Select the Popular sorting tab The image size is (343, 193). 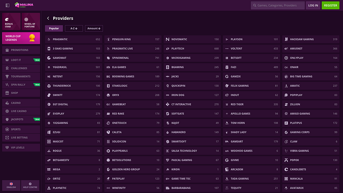54,29
